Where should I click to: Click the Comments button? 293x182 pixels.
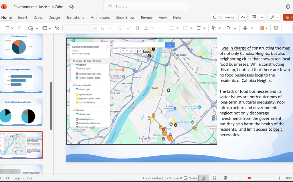tap(223, 17)
